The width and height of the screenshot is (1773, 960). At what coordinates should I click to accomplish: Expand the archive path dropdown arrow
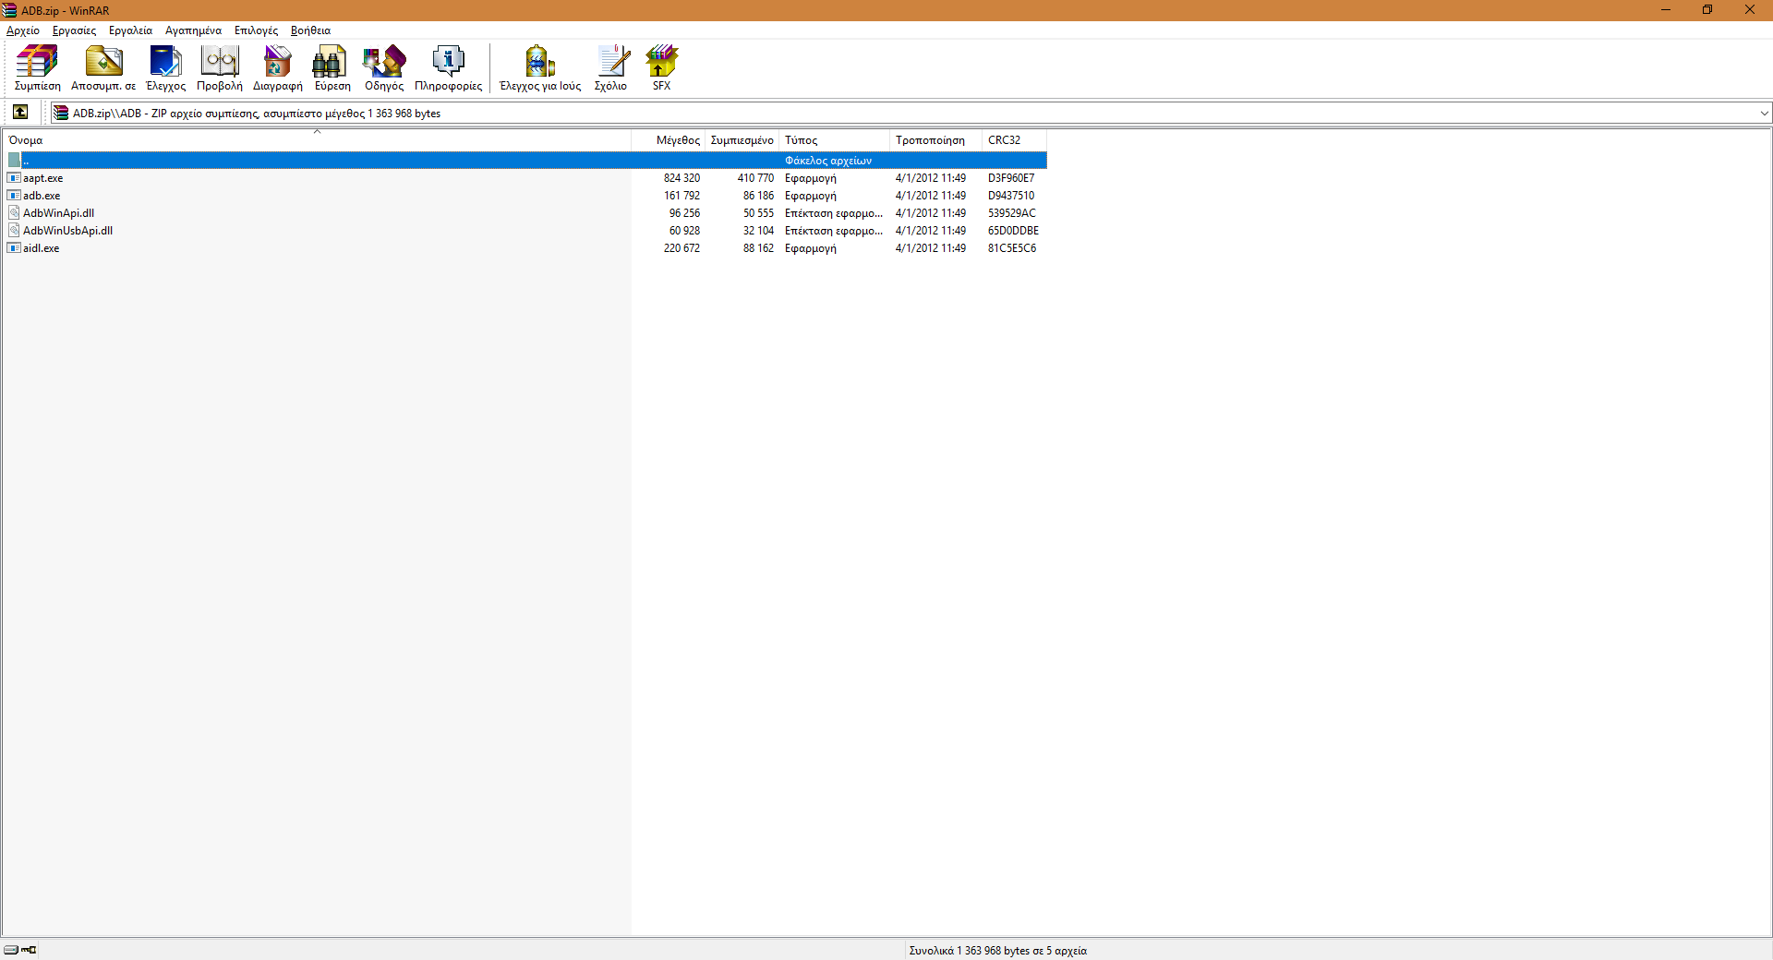pyautogui.click(x=1764, y=114)
